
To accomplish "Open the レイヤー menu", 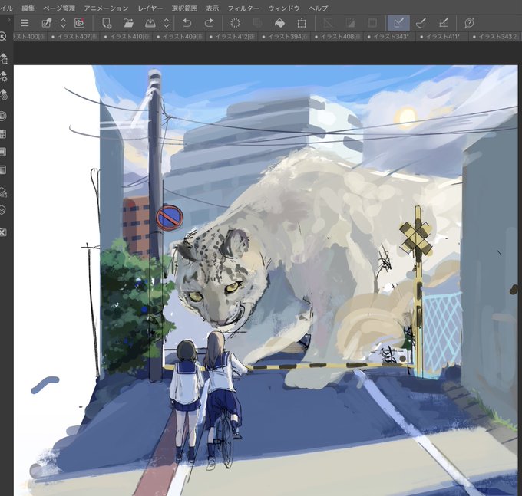I will [x=150, y=8].
